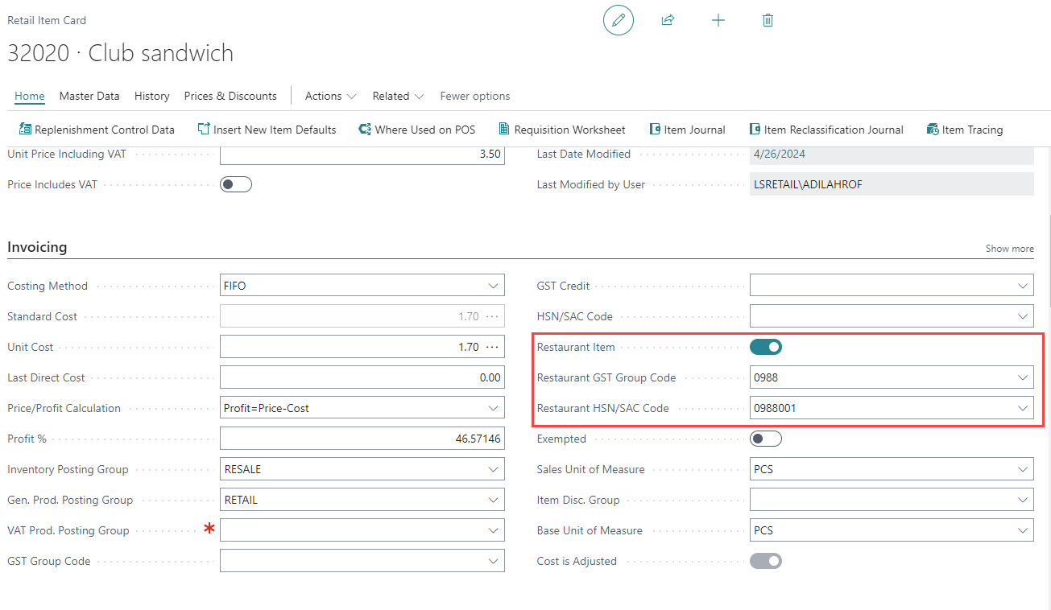The width and height of the screenshot is (1051, 610).
Task: Enable the Exempted toggle
Action: [765, 439]
